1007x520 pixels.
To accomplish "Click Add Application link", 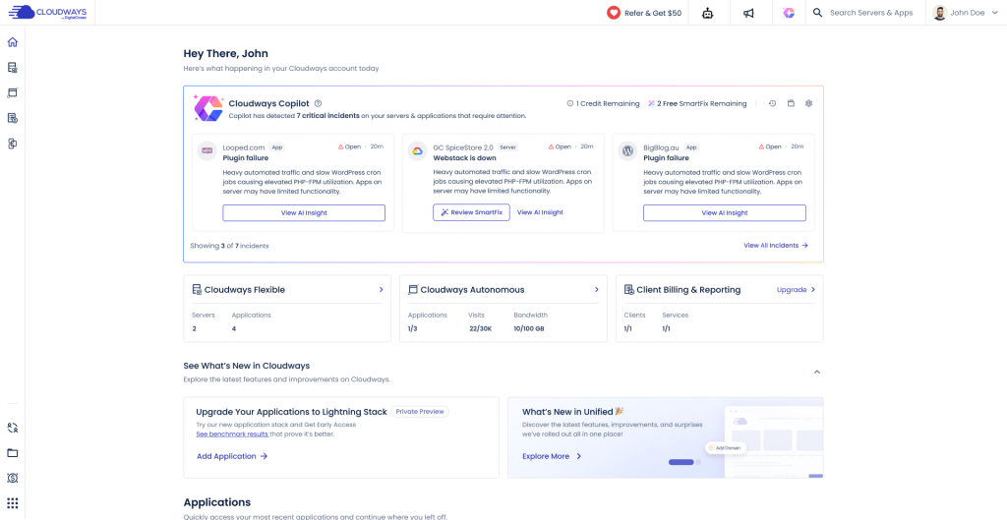I will [232, 456].
